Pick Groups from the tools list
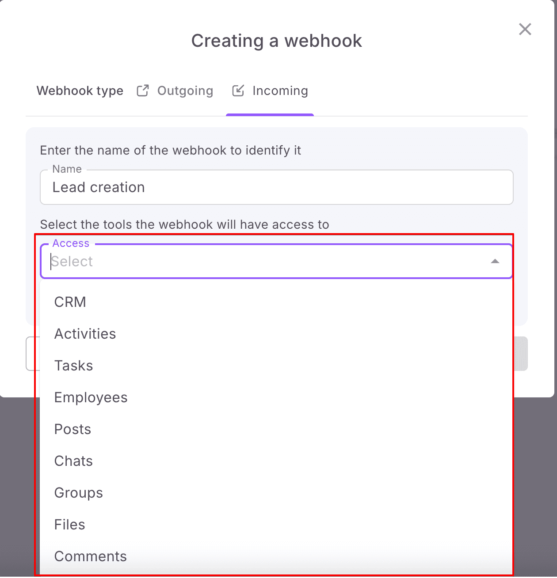 (x=78, y=493)
